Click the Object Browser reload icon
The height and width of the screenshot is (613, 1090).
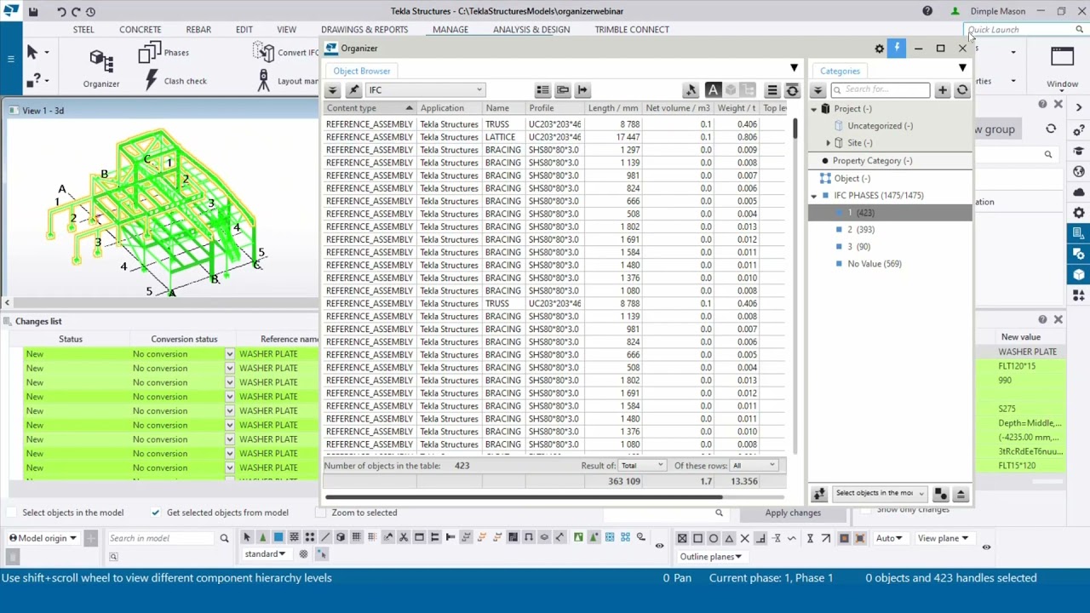792,90
